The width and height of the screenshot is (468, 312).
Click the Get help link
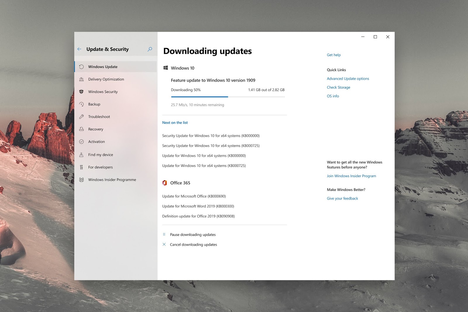pos(334,55)
